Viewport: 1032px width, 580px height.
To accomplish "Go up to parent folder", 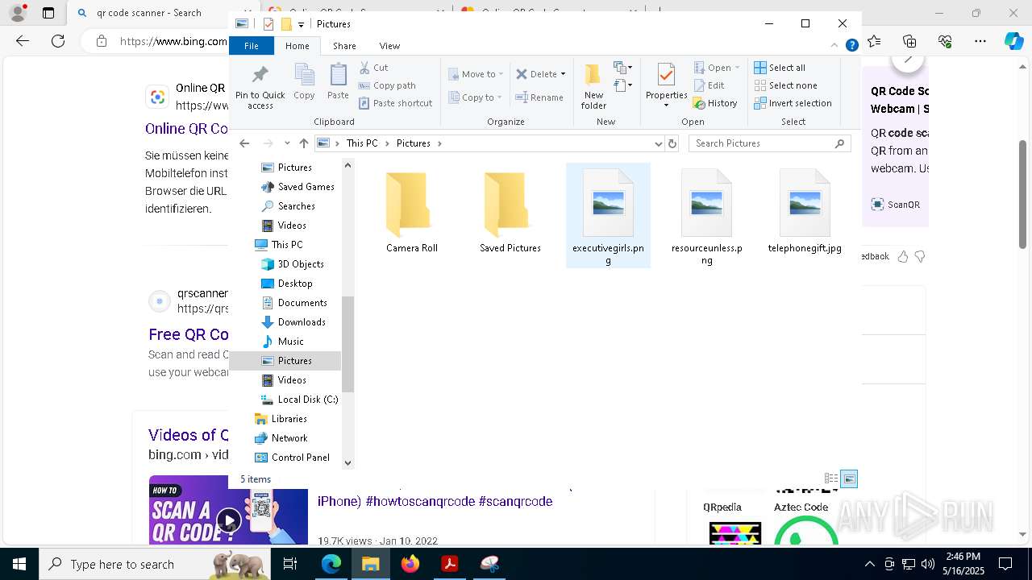I will click(x=303, y=143).
